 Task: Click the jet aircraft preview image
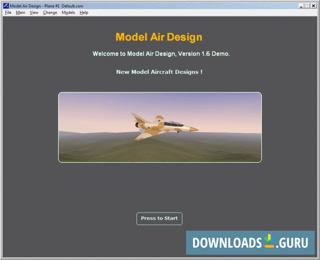(x=160, y=128)
